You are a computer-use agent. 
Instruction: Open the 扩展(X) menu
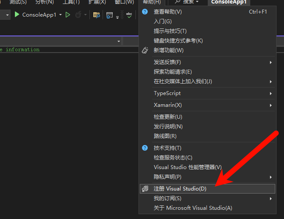click(97, 2)
